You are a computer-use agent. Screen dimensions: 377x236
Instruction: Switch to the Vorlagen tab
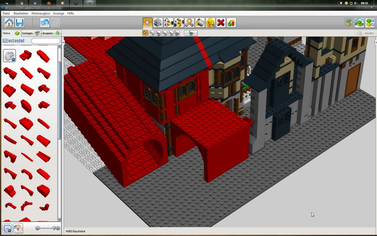click(x=31, y=33)
